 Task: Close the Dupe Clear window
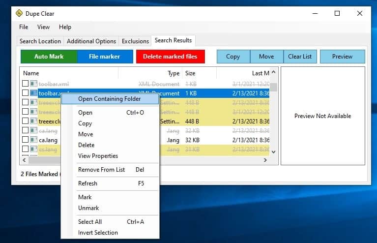(360, 13)
